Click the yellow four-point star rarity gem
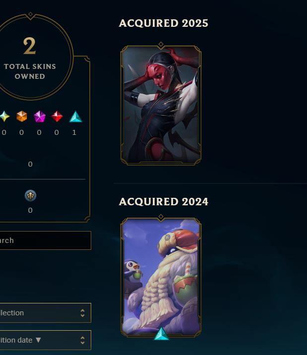This screenshot has height=355, width=307. [x=4, y=117]
